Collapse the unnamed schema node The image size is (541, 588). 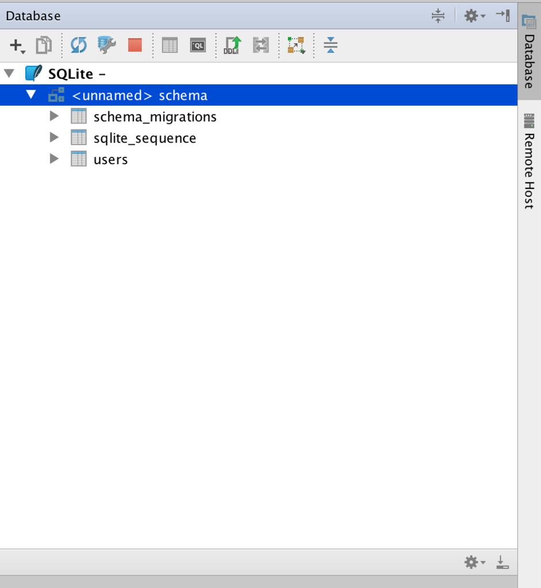[x=31, y=95]
